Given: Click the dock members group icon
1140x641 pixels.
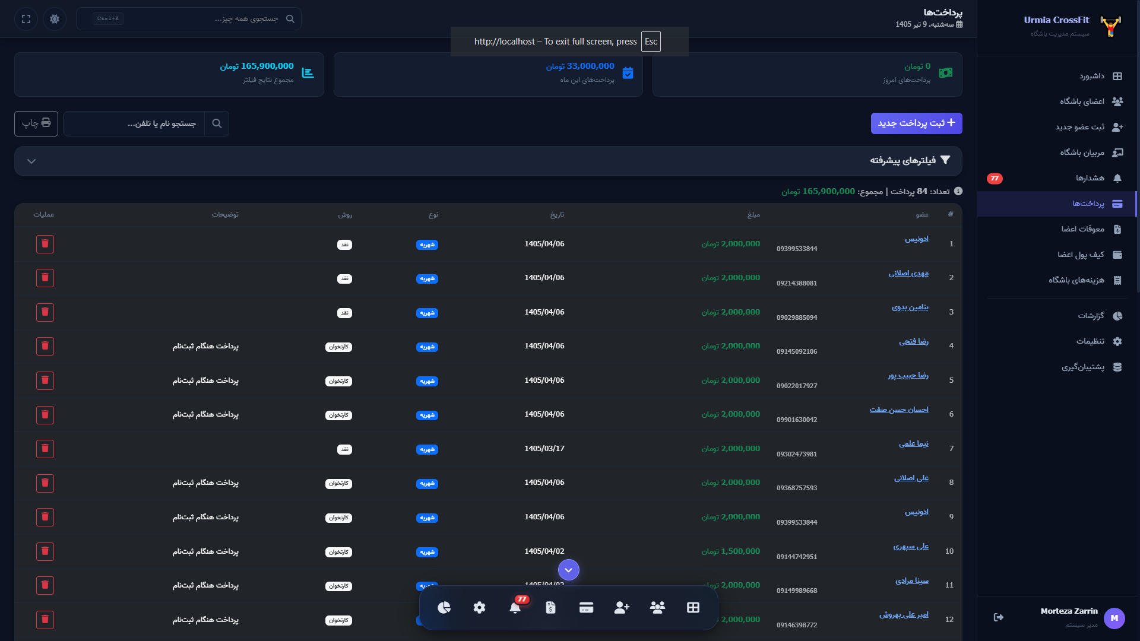Looking at the screenshot, I should tap(657, 607).
